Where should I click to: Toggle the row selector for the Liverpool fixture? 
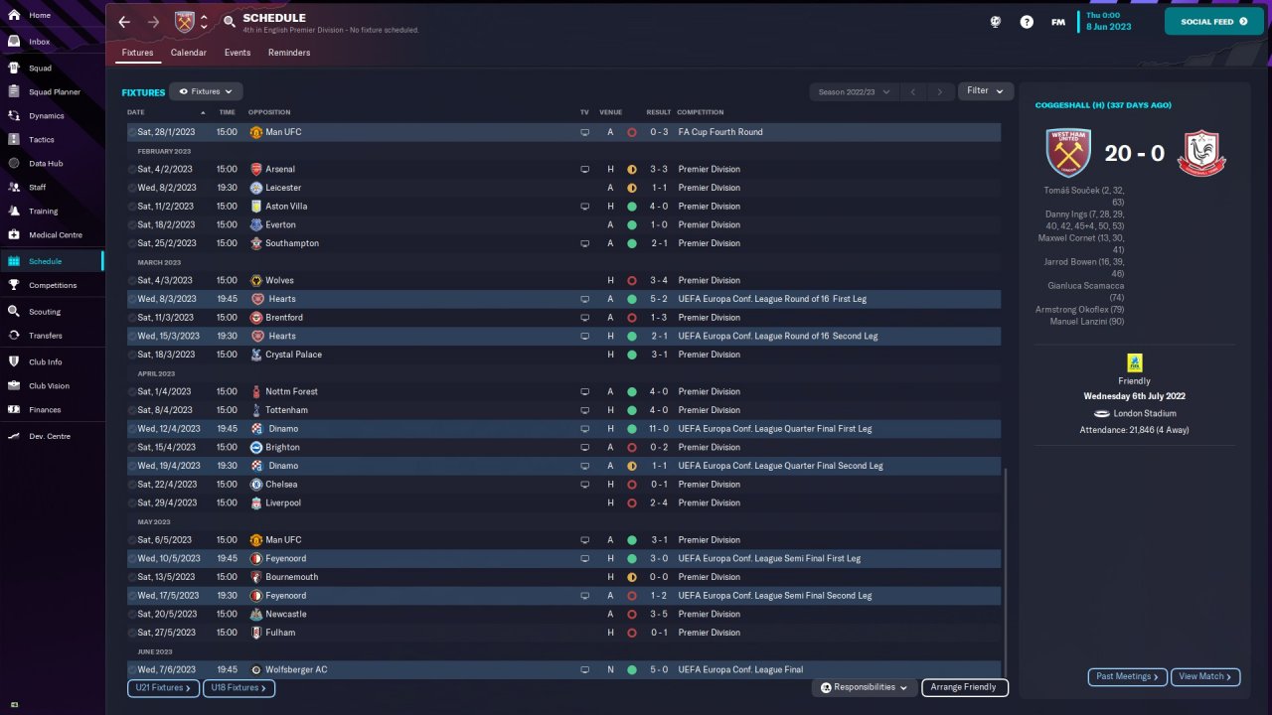[132, 503]
